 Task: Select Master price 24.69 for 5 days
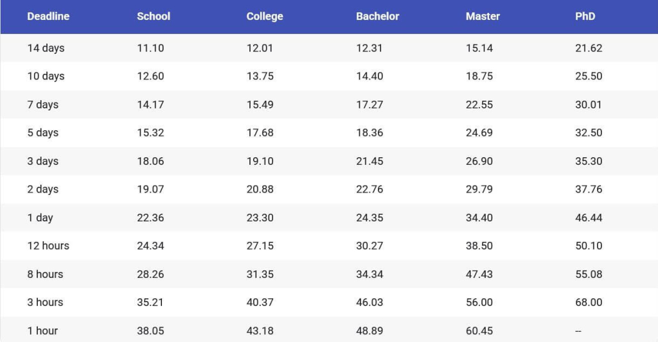(x=479, y=133)
